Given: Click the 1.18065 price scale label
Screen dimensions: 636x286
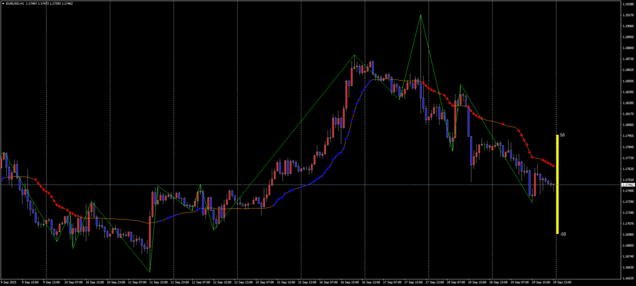Looking at the screenshot, I should pyautogui.click(x=627, y=125).
